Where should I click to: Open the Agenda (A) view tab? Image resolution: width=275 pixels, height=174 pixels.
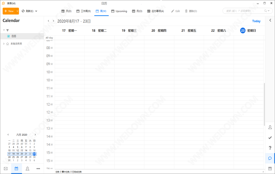point(155,11)
